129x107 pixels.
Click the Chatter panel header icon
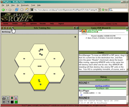click(x=127, y=53)
